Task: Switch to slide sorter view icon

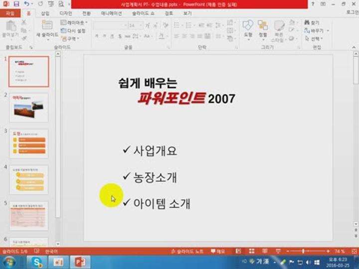Action: (x=252, y=252)
